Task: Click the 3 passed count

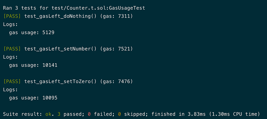Action: pos(68,114)
